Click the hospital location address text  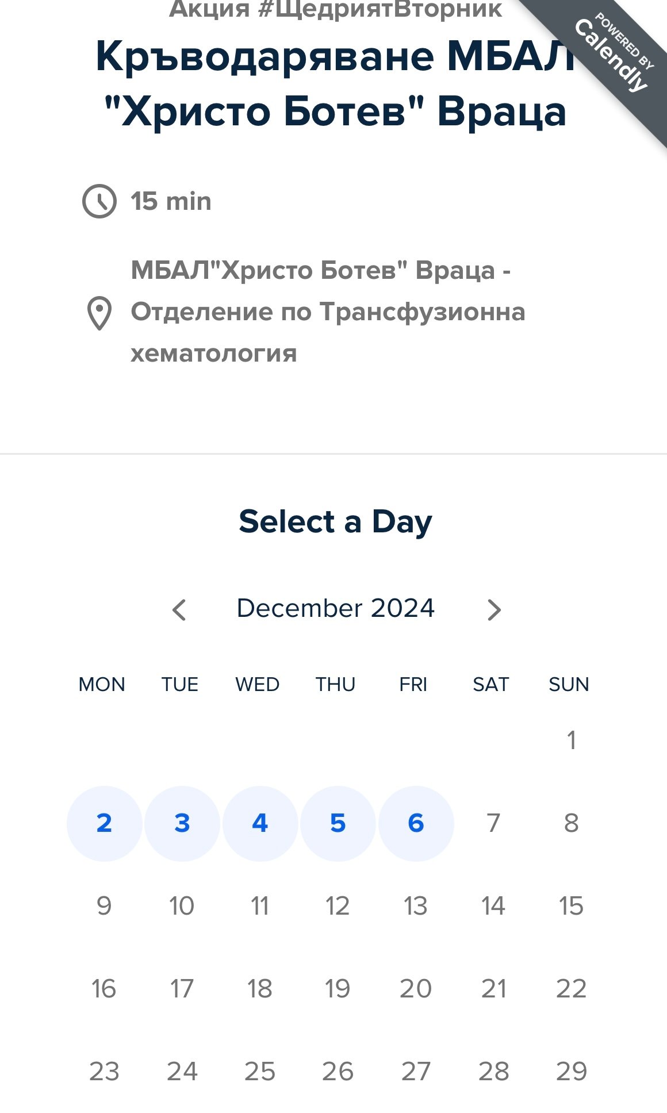328,312
